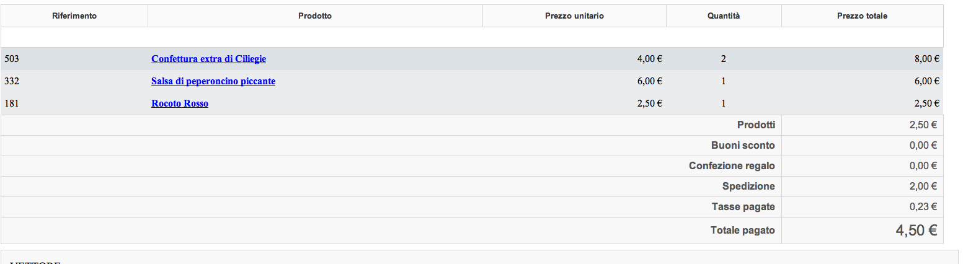This screenshot has width=963, height=264.
Task: Click the Riferimento column header
Action: click(x=74, y=16)
